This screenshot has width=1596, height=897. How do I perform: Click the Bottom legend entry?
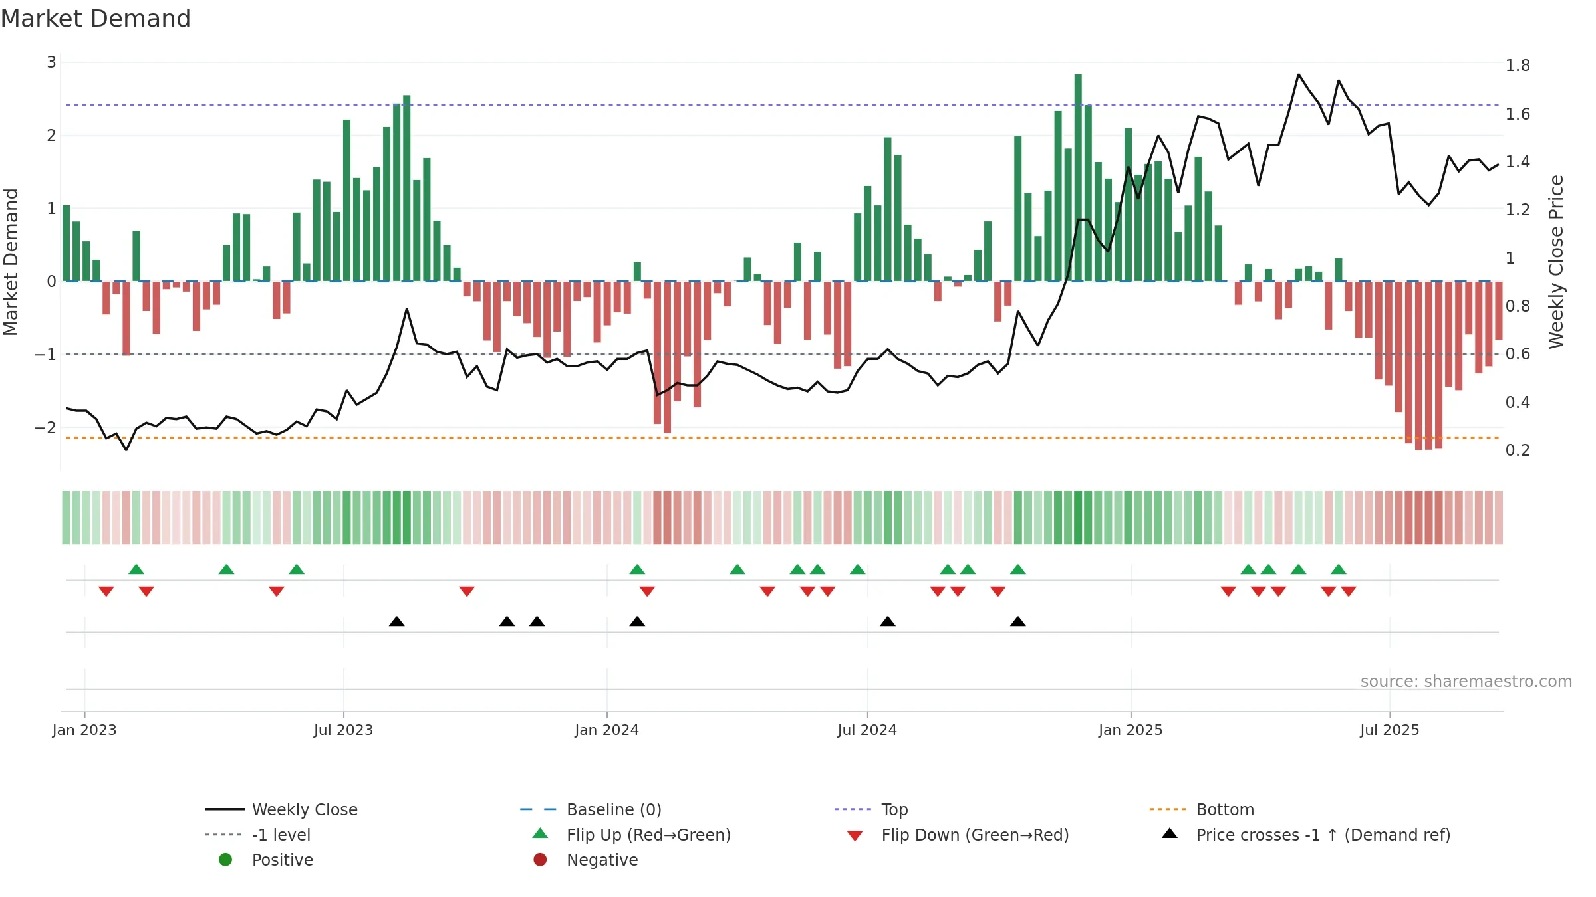pyautogui.click(x=1202, y=809)
